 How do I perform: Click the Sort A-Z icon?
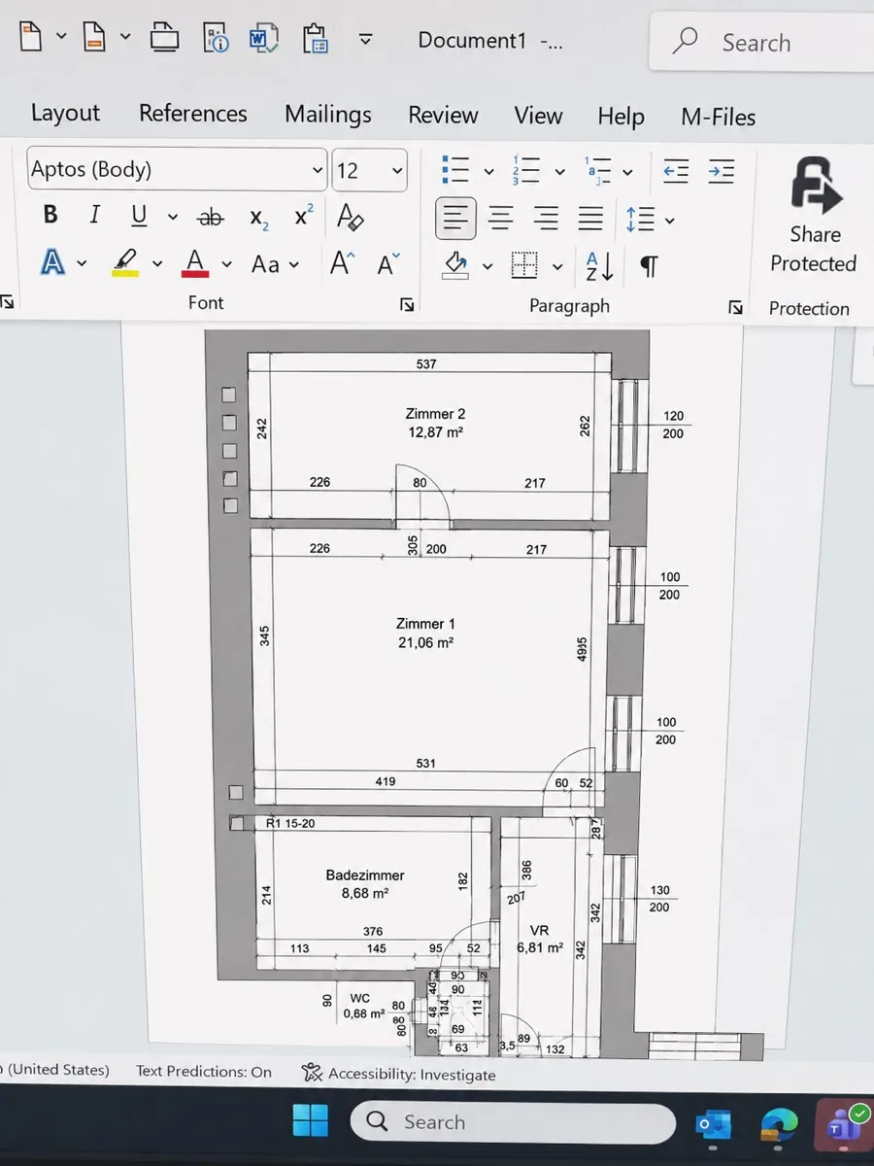pos(599,265)
